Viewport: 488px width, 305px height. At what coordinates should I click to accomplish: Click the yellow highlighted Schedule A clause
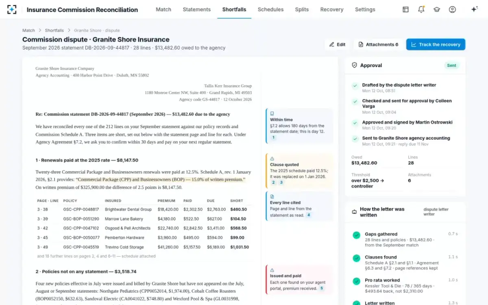pos(161,179)
